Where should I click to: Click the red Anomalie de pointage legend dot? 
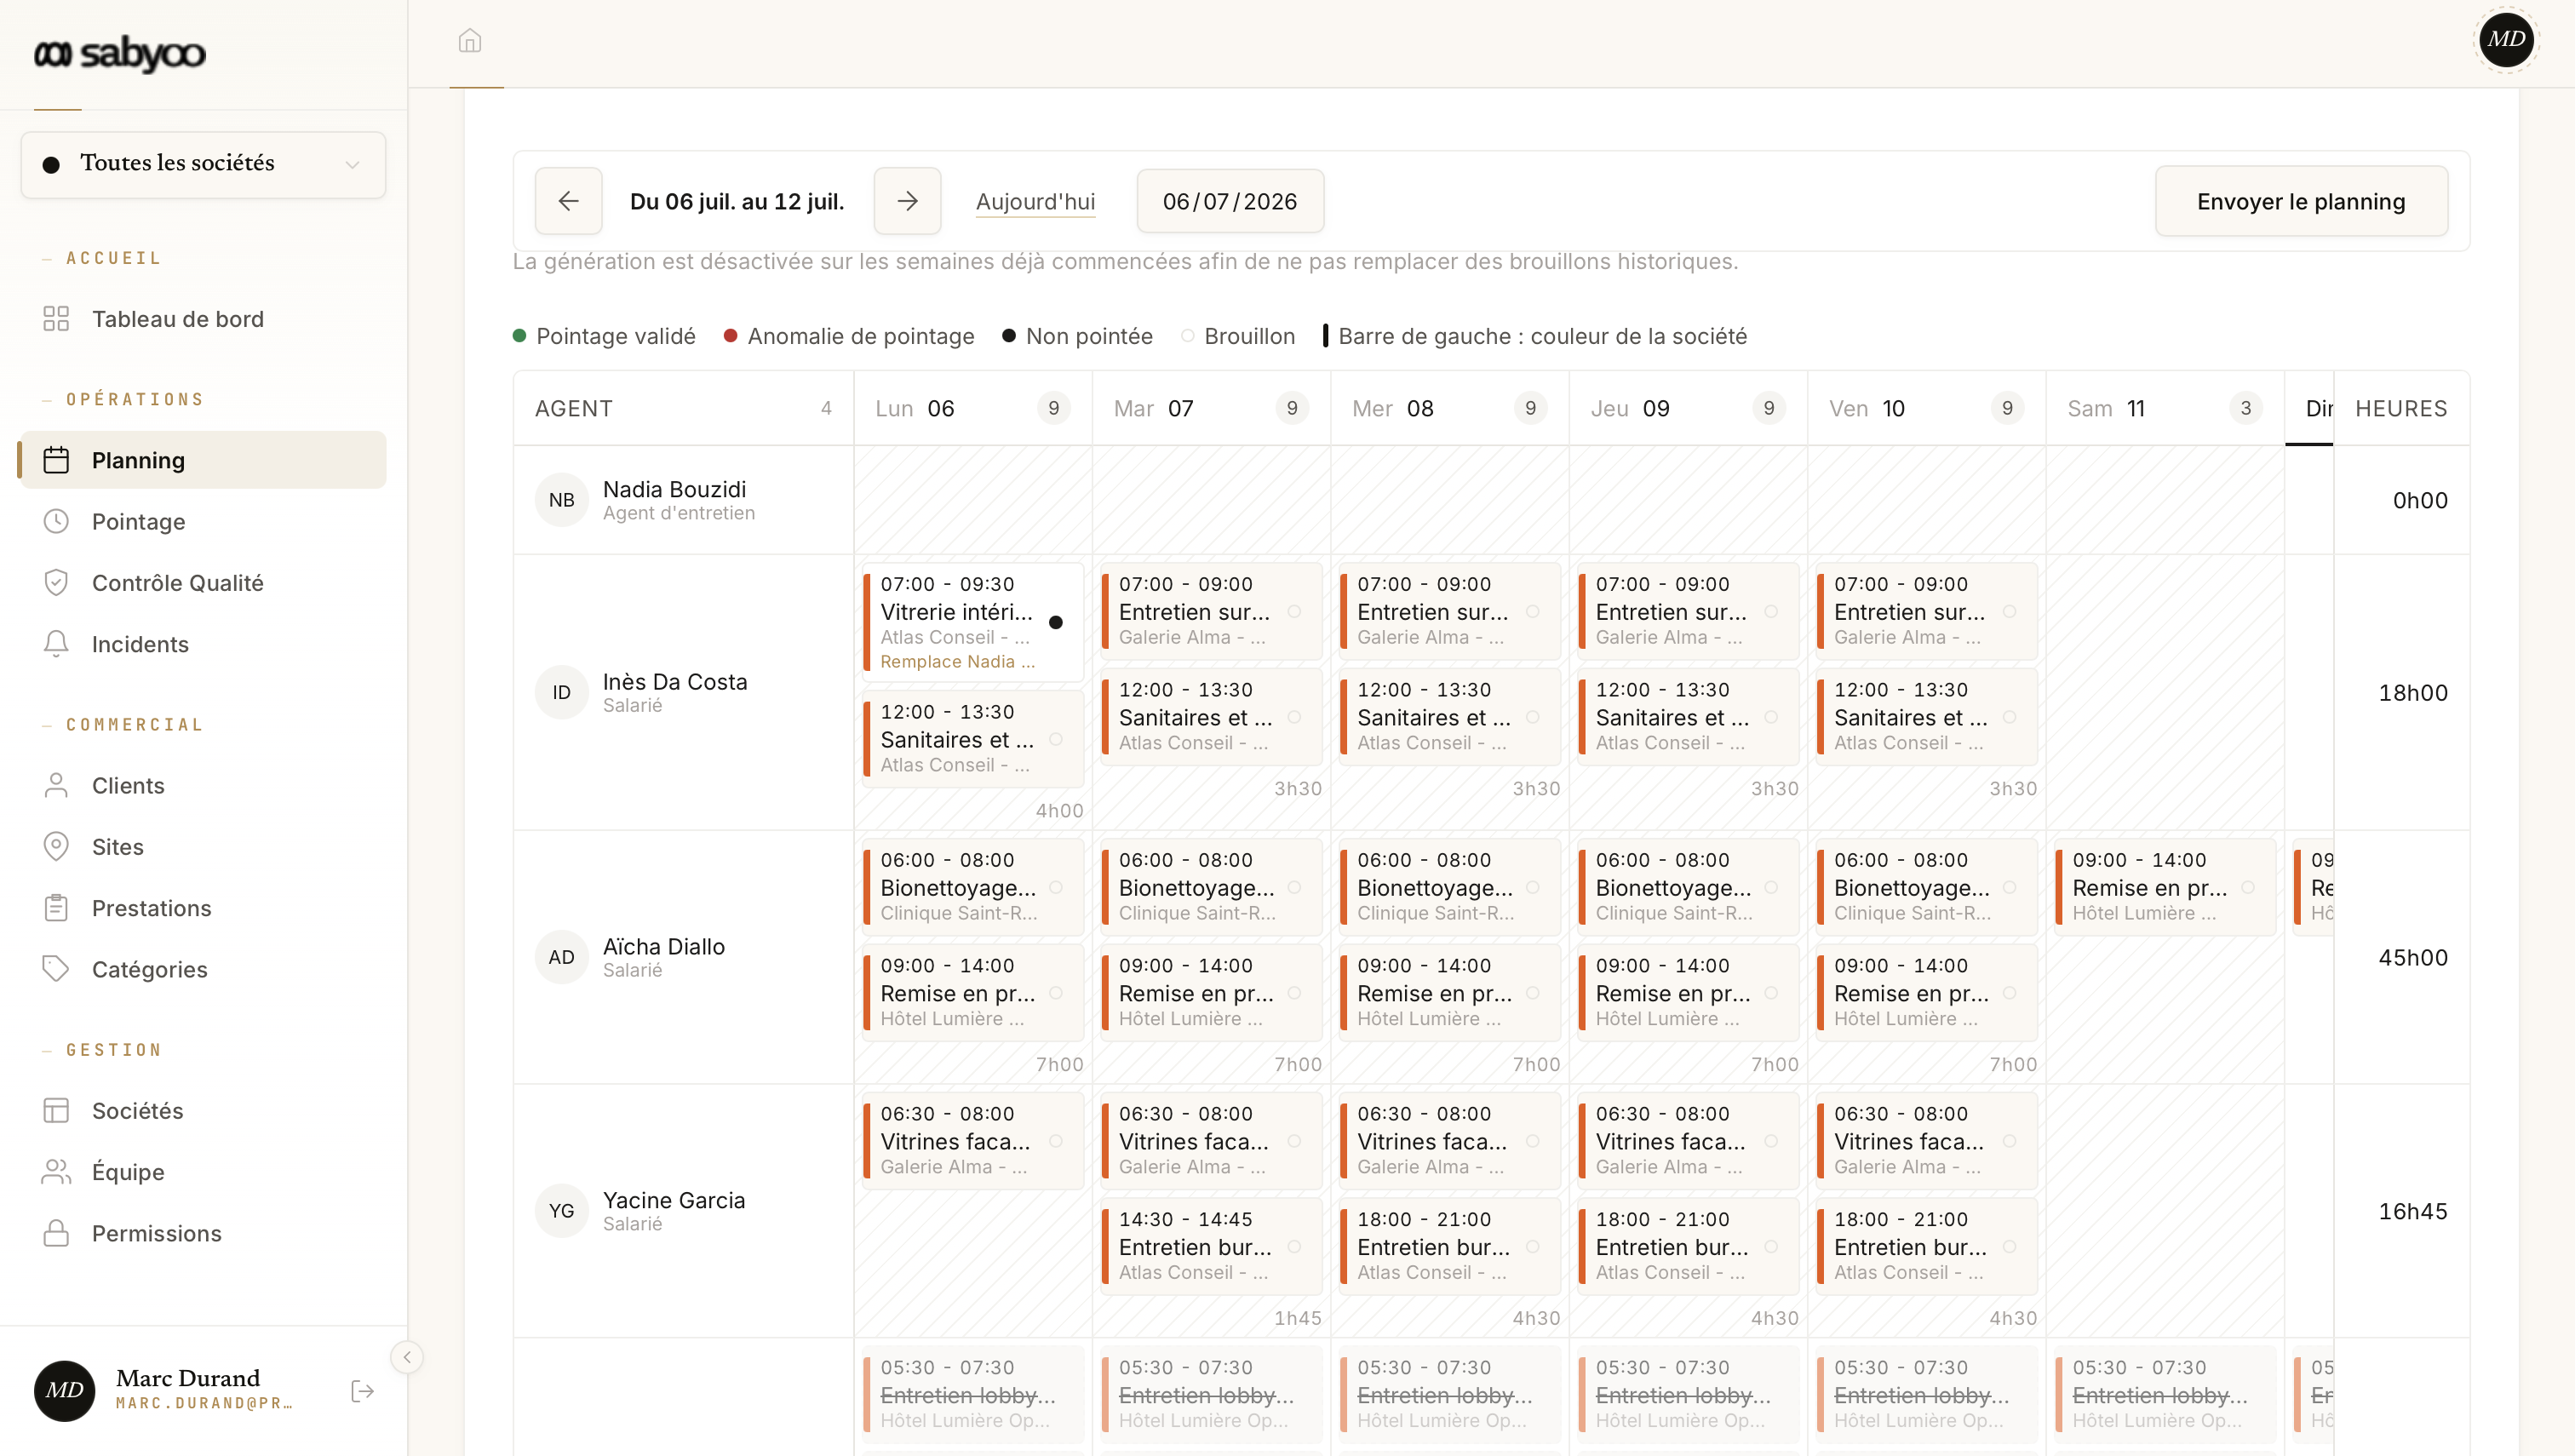(x=730, y=336)
